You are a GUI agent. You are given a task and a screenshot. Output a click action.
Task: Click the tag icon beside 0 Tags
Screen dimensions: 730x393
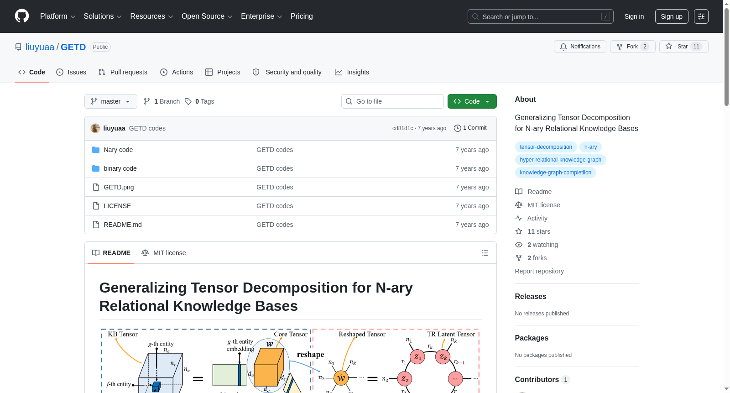(188, 101)
